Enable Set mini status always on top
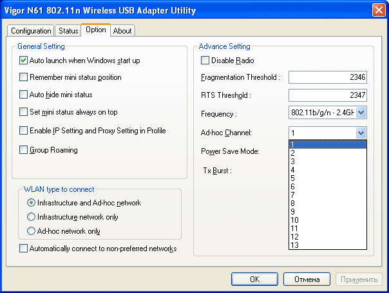 [x=23, y=112]
